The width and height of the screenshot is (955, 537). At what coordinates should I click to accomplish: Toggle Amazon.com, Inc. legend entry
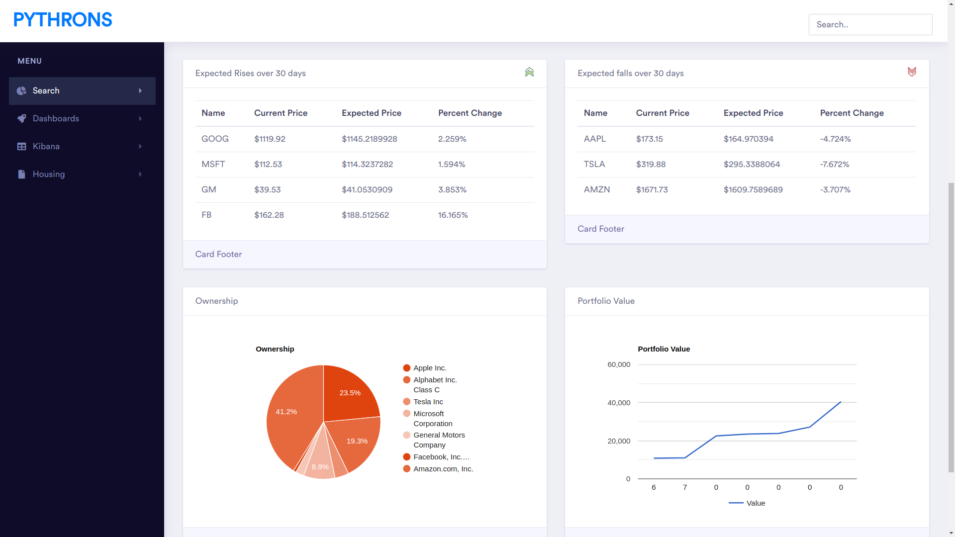(443, 469)
